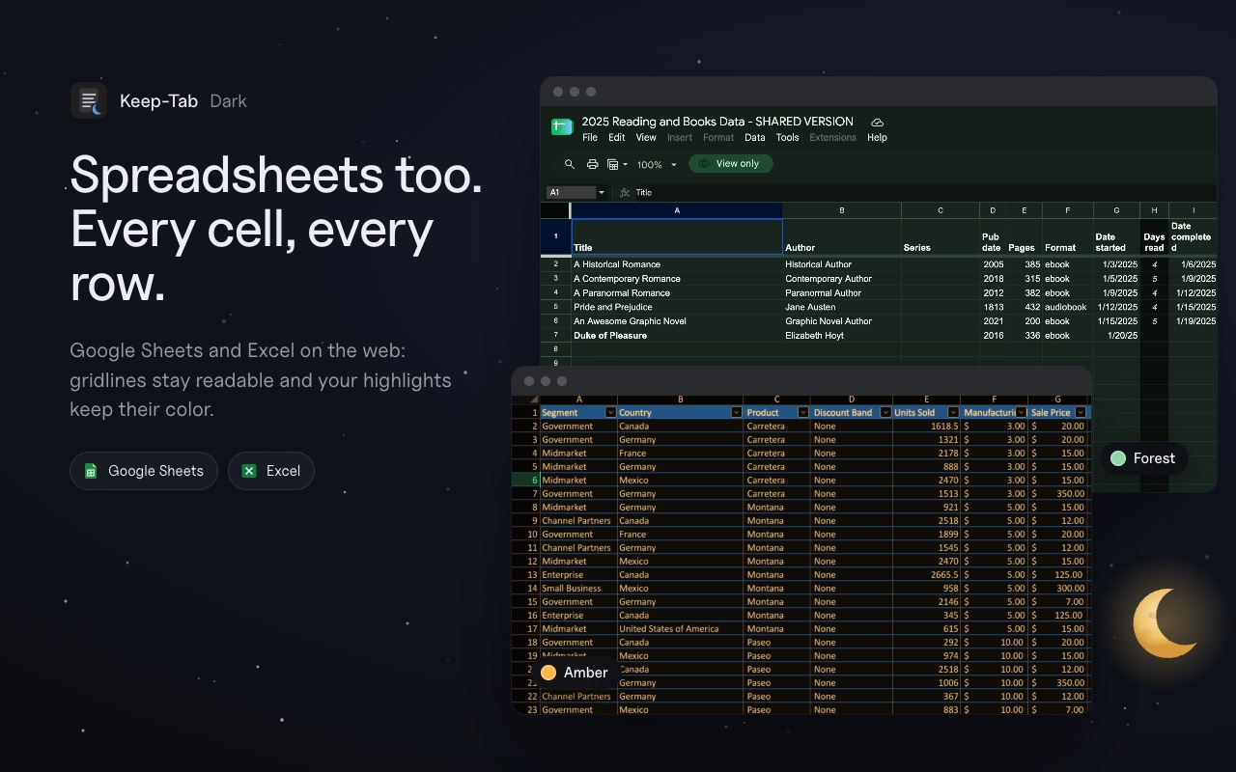Click the print icon in Sheets toolbar
The width and height of the screenshot is (1236, 772).
click(593, 164)
